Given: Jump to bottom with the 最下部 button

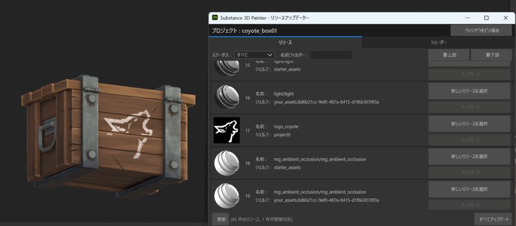Looking at the screenshot, I should pos(492,54).
